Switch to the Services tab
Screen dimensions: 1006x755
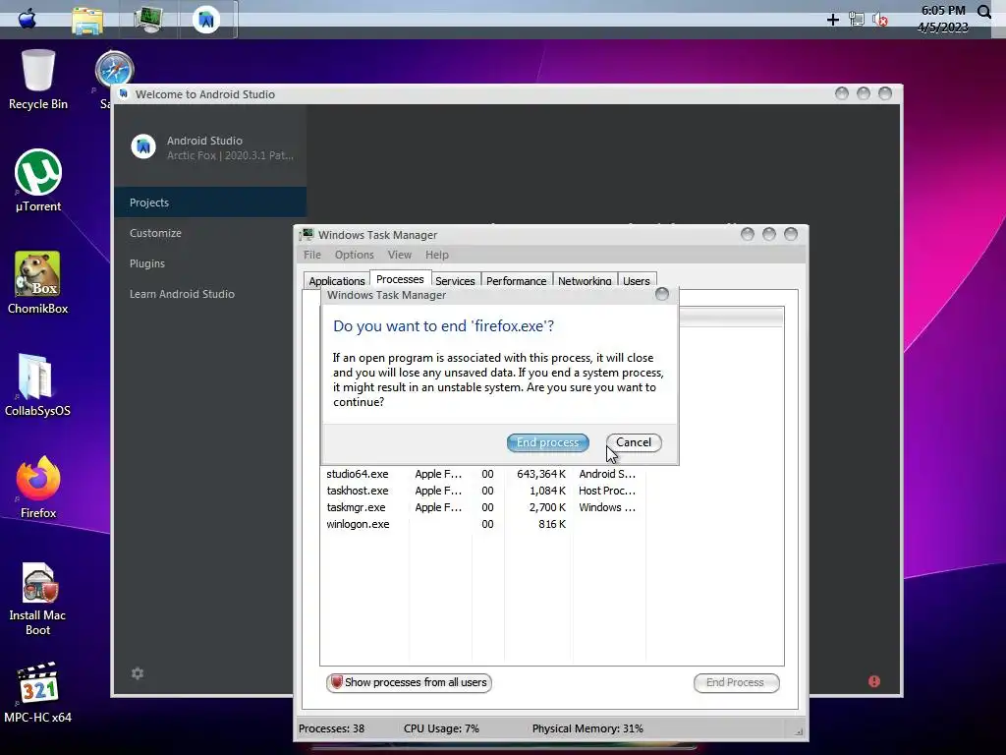[x=455, y=280]
